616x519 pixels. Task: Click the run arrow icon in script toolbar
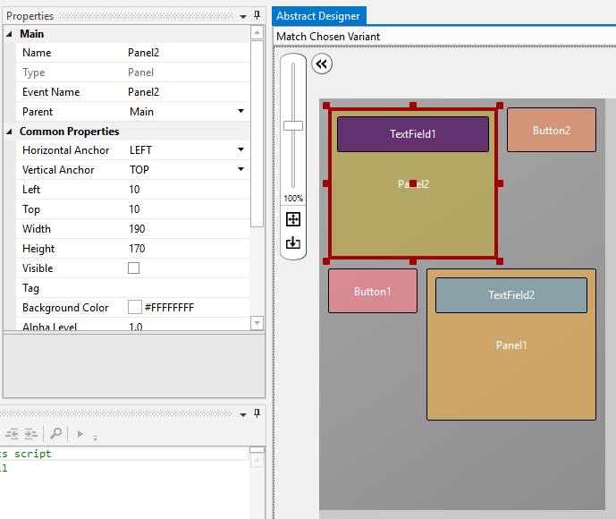coord(80,434)
